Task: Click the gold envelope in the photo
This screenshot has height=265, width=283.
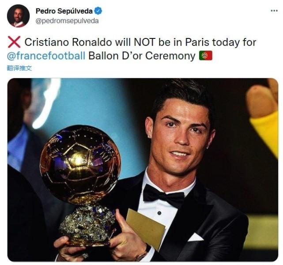Action: (x=145, y=228)
